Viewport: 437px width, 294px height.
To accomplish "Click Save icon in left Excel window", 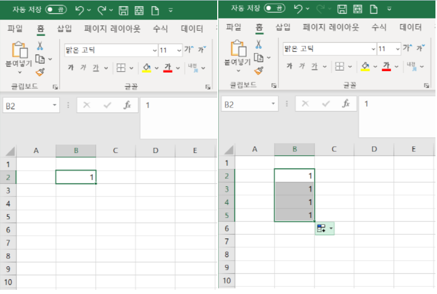I will (123, 11).
